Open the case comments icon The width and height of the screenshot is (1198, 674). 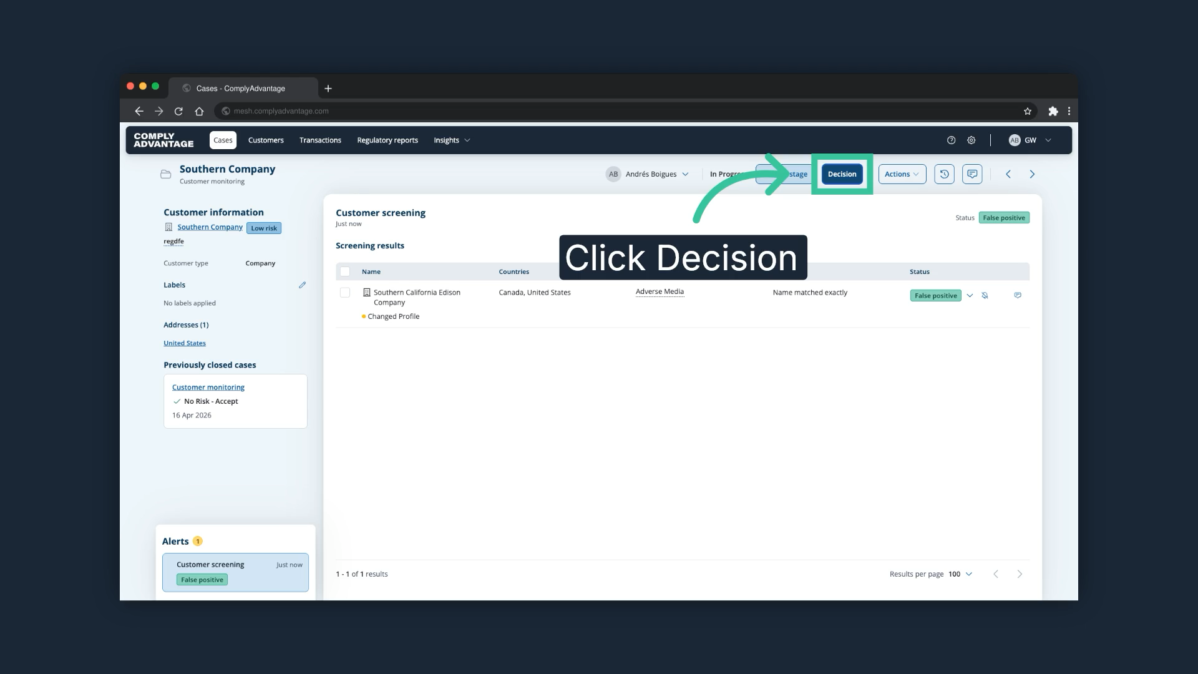[x=972, y=174]
